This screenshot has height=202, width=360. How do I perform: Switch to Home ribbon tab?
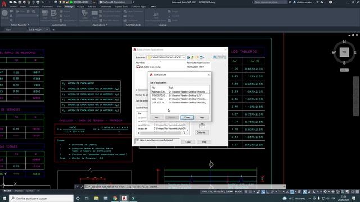coord(13,7)
